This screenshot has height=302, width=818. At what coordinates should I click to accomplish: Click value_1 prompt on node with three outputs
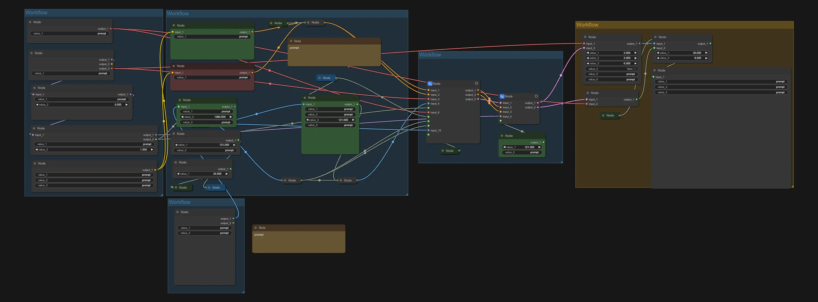coord(71,73)
